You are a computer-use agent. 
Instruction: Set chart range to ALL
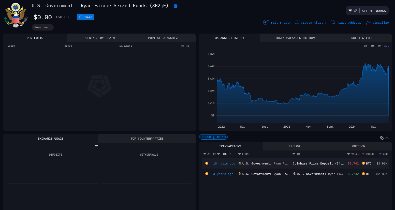(386, 46)
